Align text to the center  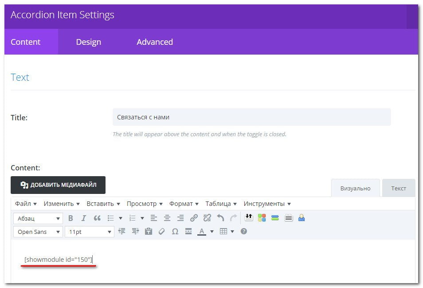(x=167, y=218)
